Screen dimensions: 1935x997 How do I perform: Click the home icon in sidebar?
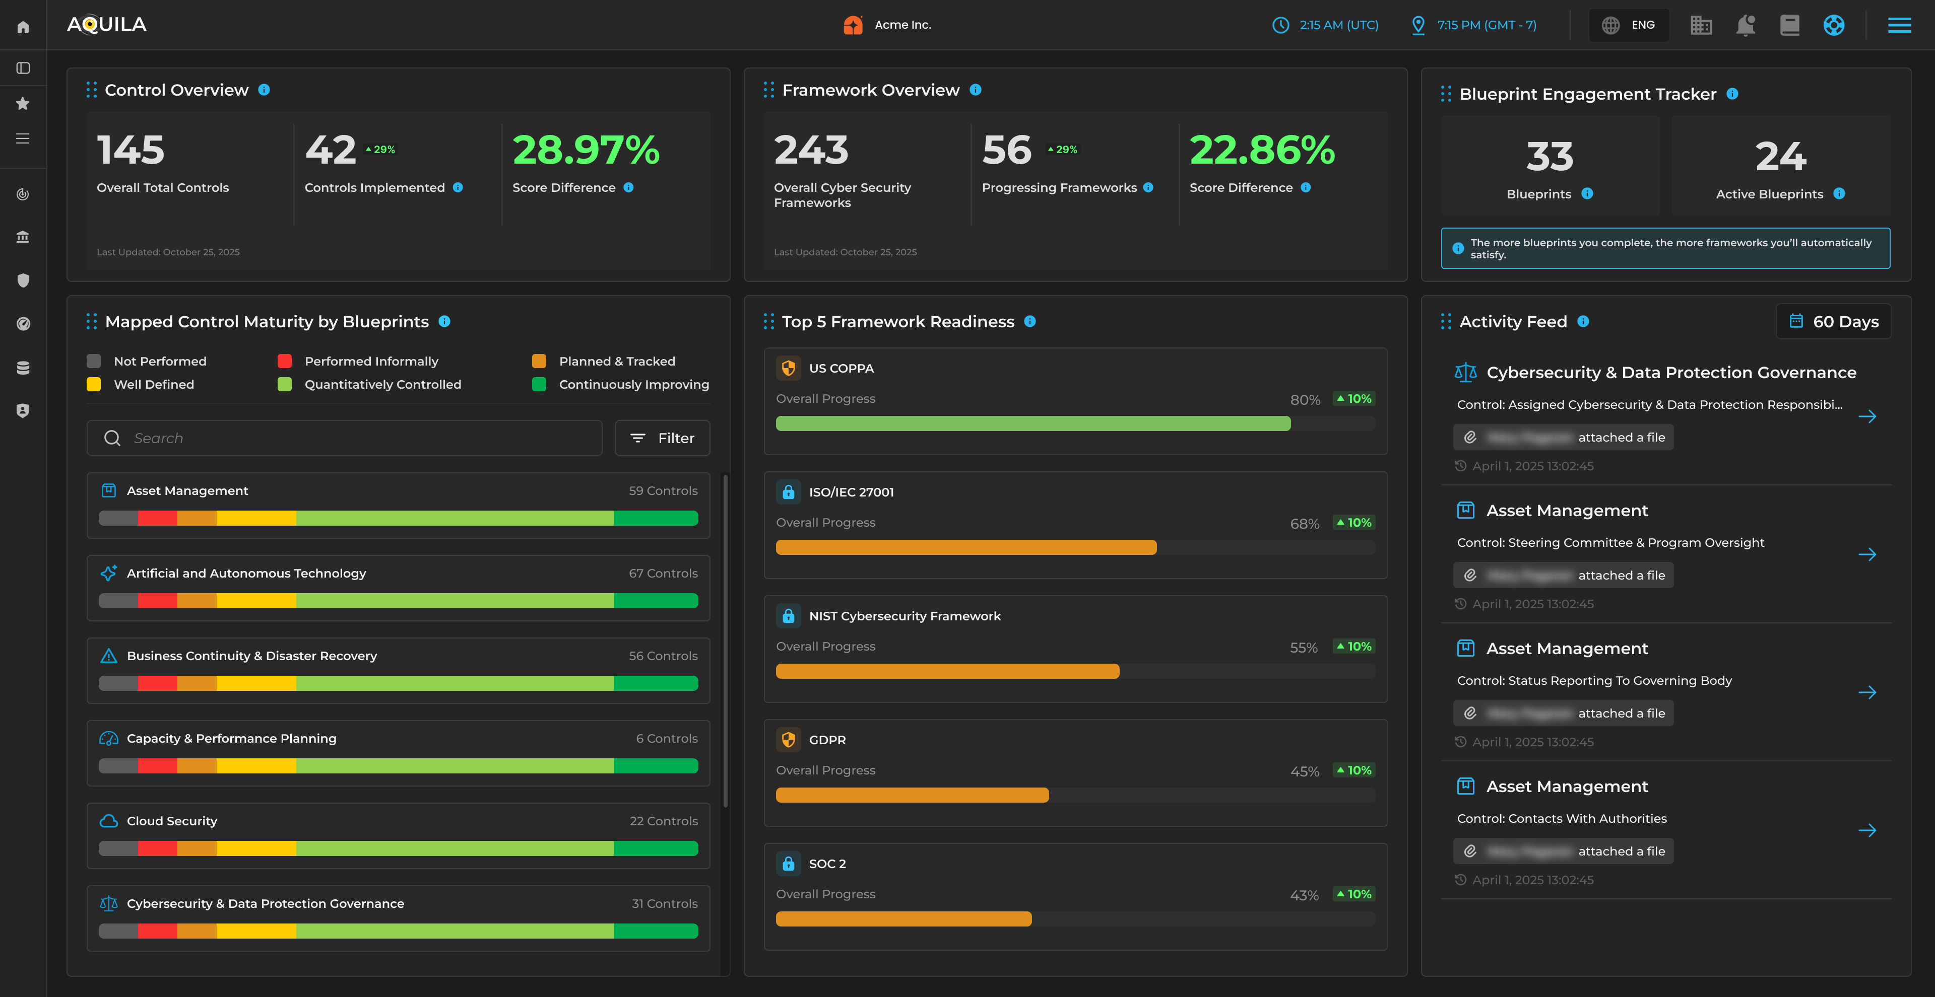pyautogui.click(x=23, y=27)
